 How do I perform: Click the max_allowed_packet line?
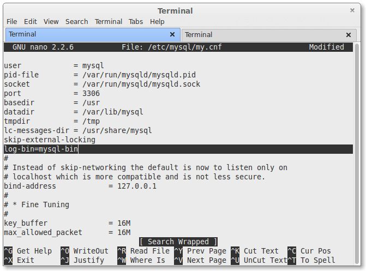67,232
